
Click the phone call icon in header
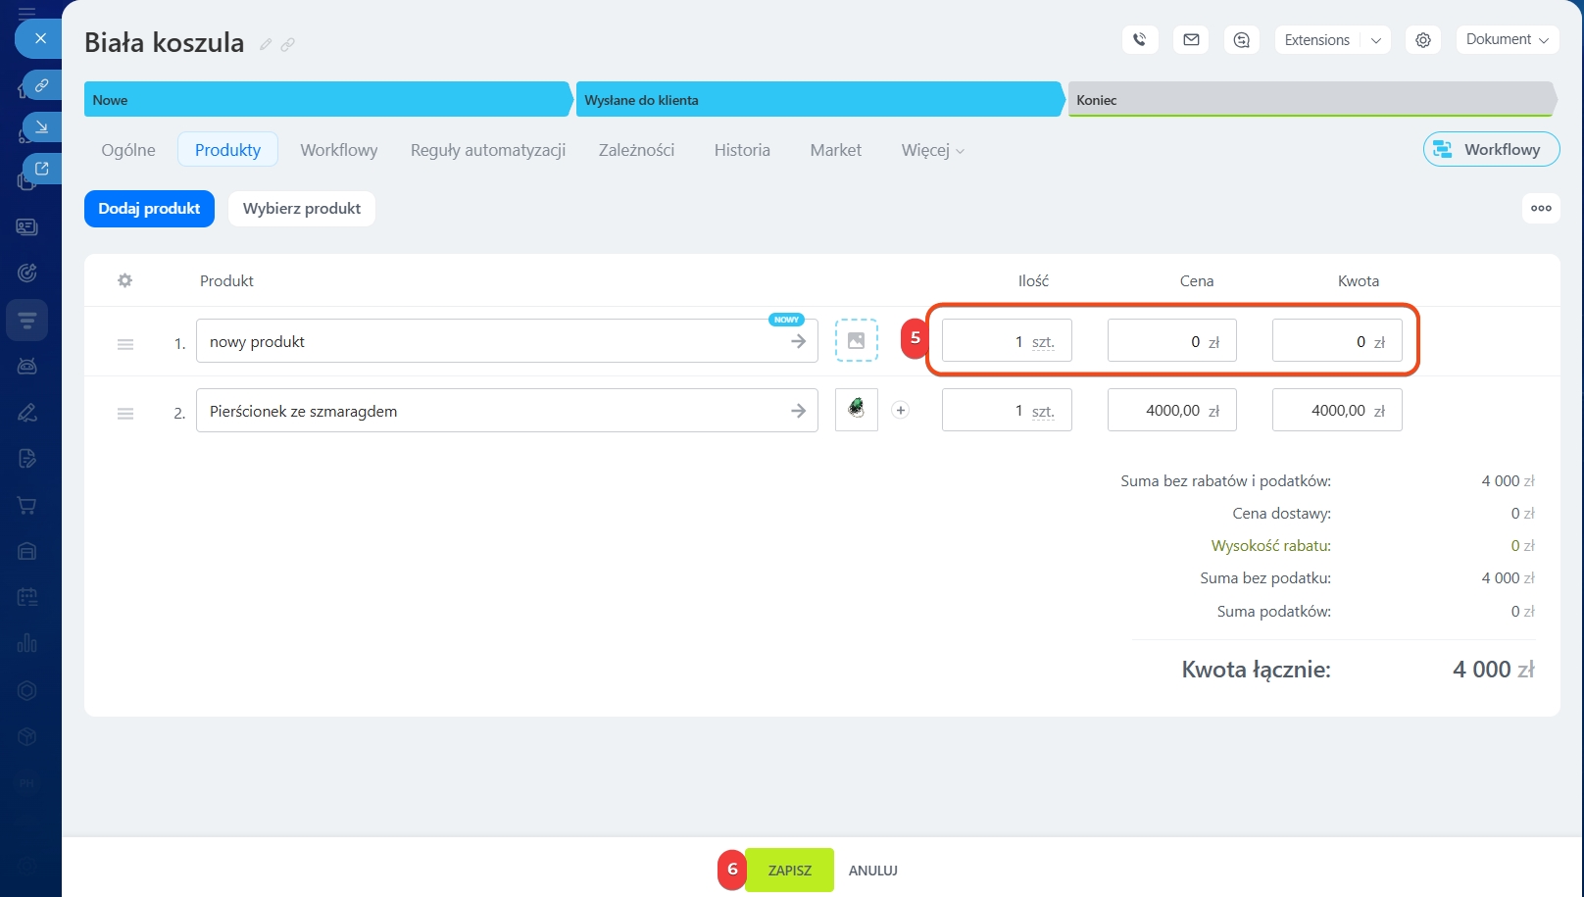click(x=1139, y=40)
